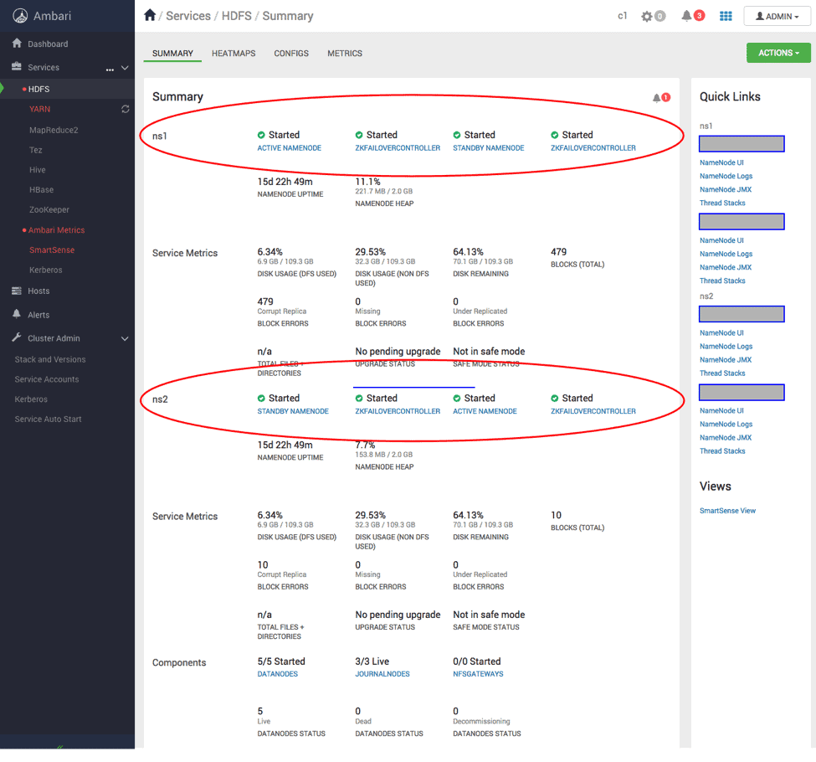Screen dimensions: 816x762
Task: Collapse the Services sidebar section
Action: (x=125, y=68)
